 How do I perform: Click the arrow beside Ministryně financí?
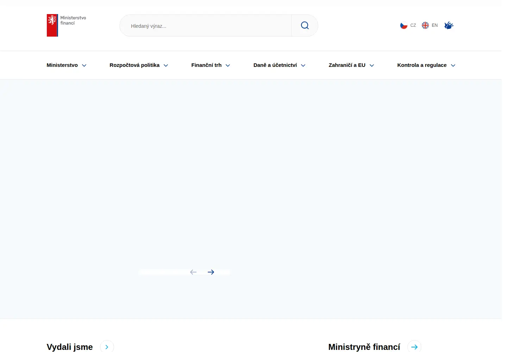(x=414, y=347)
